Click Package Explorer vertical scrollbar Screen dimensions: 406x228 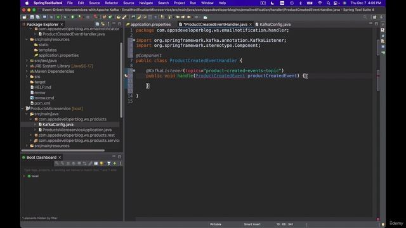[x=121, y=80]
